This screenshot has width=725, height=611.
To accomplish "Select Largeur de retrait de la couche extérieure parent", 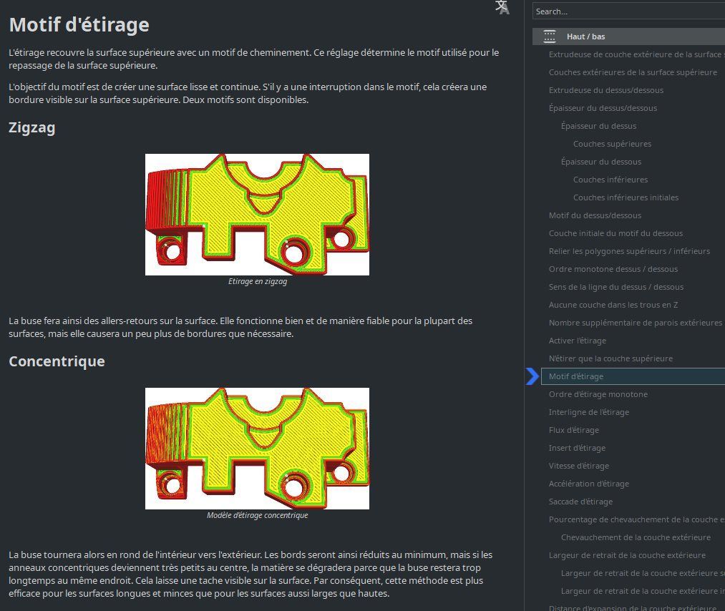I will [x=627, y=555].
